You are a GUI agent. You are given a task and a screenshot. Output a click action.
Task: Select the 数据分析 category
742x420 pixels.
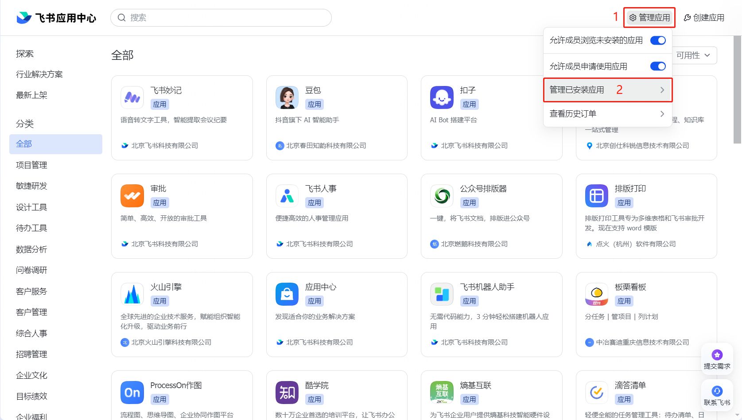[31, 249]
